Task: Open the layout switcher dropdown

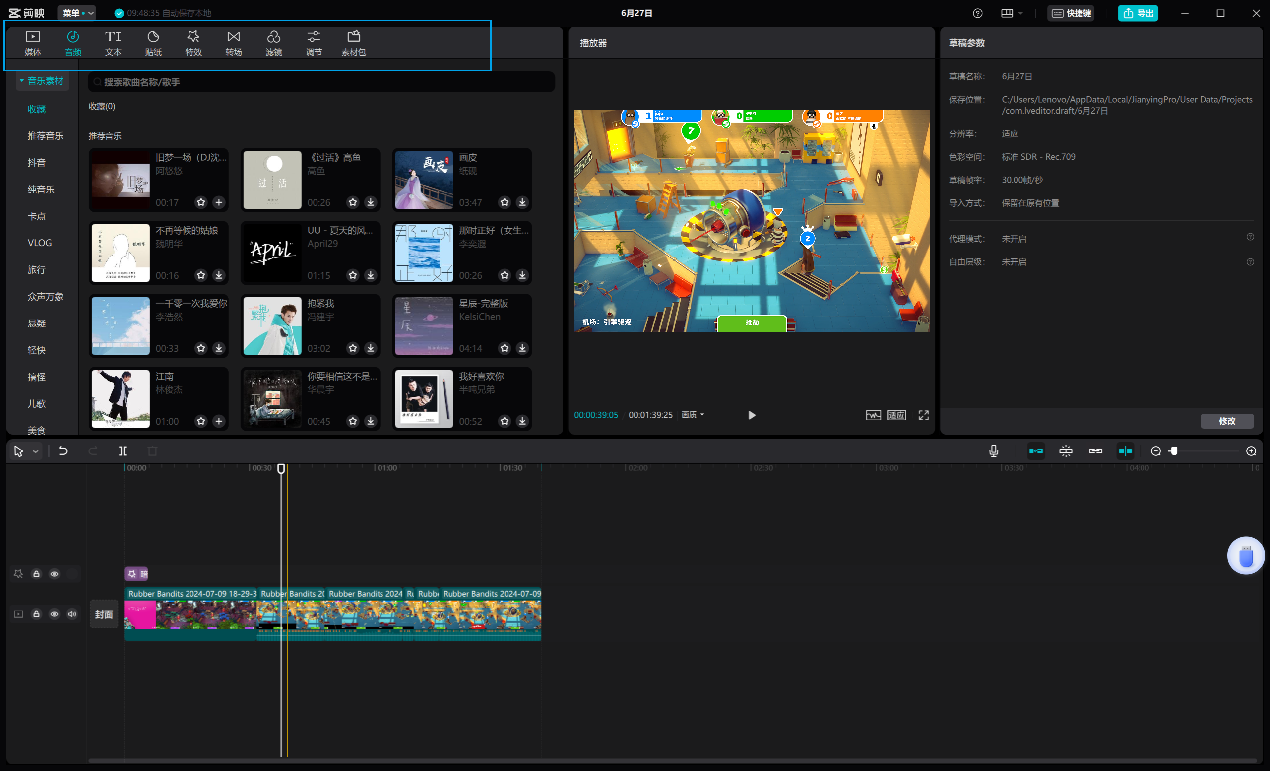Action: [1012, 13]
